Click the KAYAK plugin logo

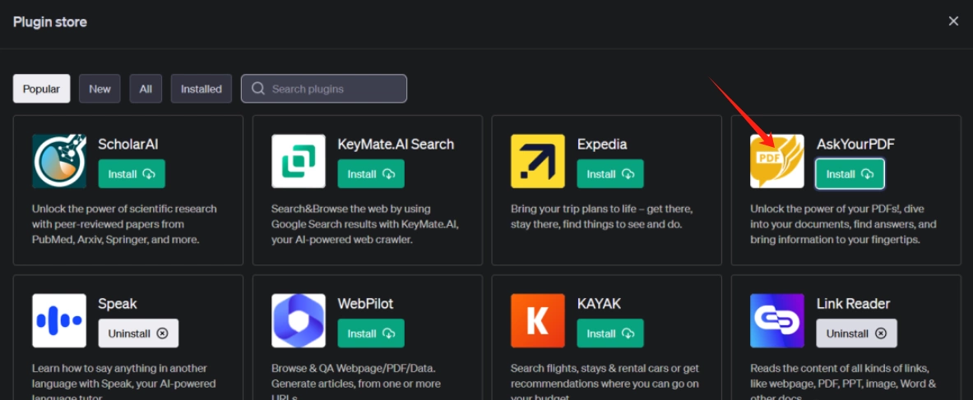point(538,320)
